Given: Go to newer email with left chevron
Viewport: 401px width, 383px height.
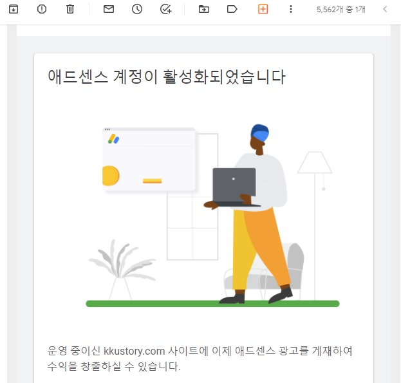Looking at the screenshot, I should [x=385, y=9].
